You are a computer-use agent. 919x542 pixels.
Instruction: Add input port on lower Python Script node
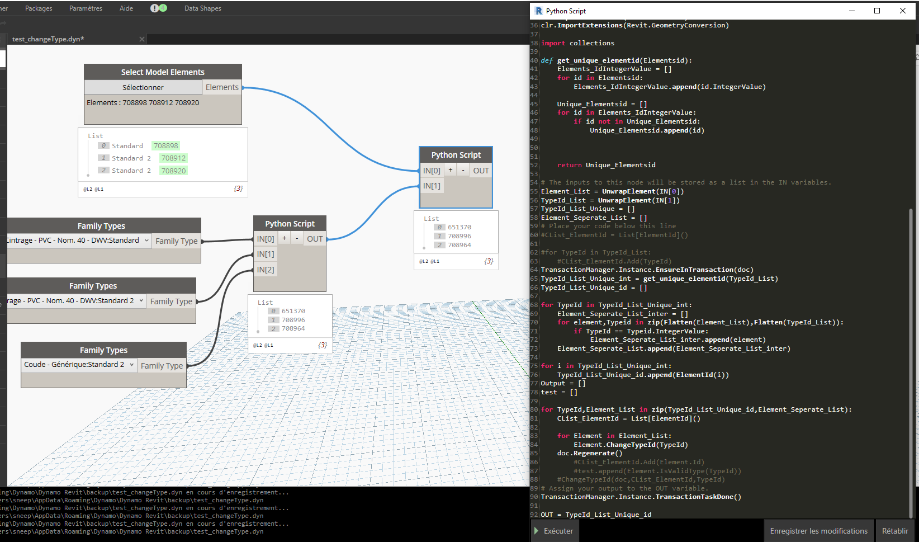284,238
